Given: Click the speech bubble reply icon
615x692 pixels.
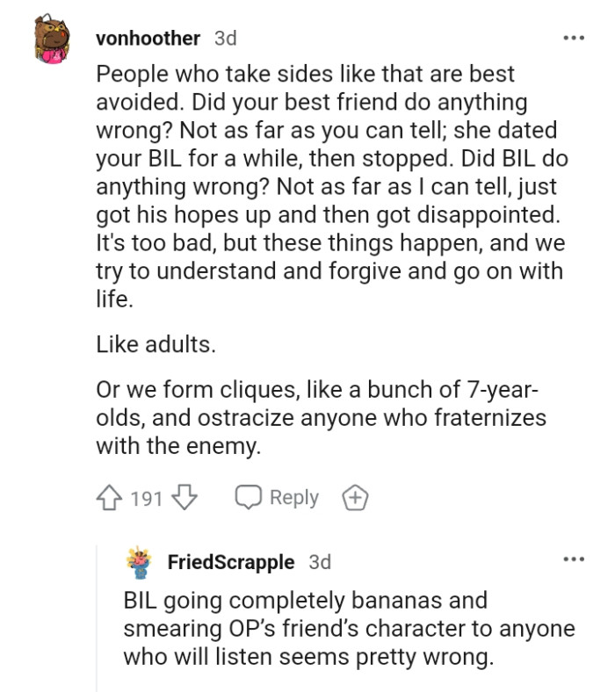Looking at the screenshot, I should 247,498.
